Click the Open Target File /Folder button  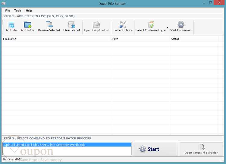[x=201, y=149]
